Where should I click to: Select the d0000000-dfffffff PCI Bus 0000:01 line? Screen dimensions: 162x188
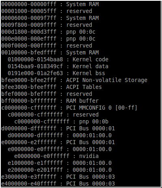click(58, 129)
